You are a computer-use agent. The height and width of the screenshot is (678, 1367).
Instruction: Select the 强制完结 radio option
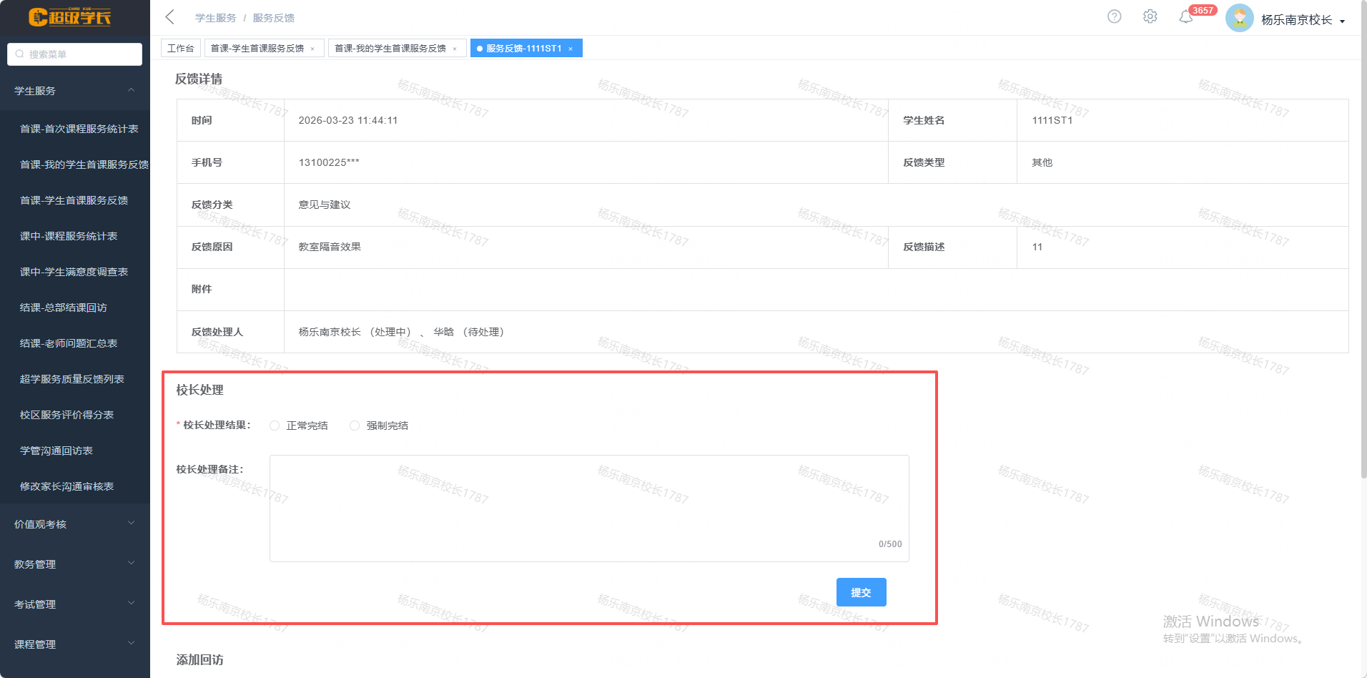(x=355, y=426)
